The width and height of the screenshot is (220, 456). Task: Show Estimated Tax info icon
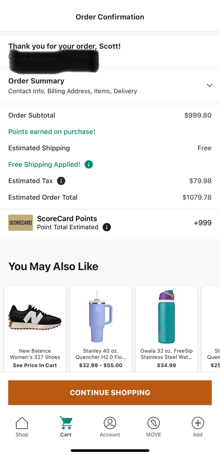click(61, 181)
